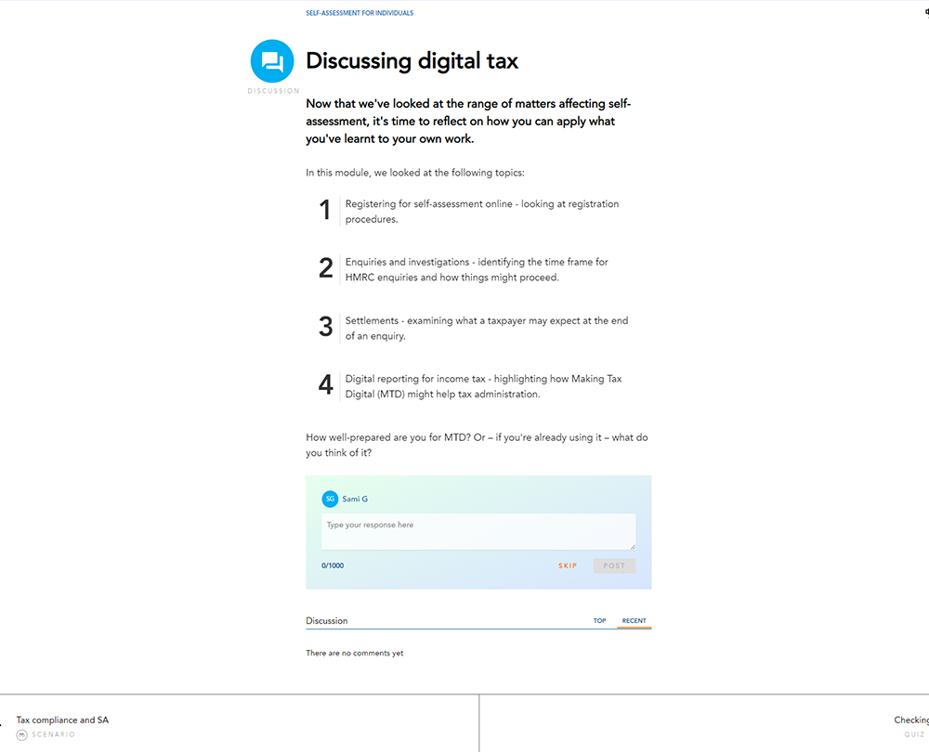Go to previous page 'Tax compliance and SA'

[x=62, y=720]
